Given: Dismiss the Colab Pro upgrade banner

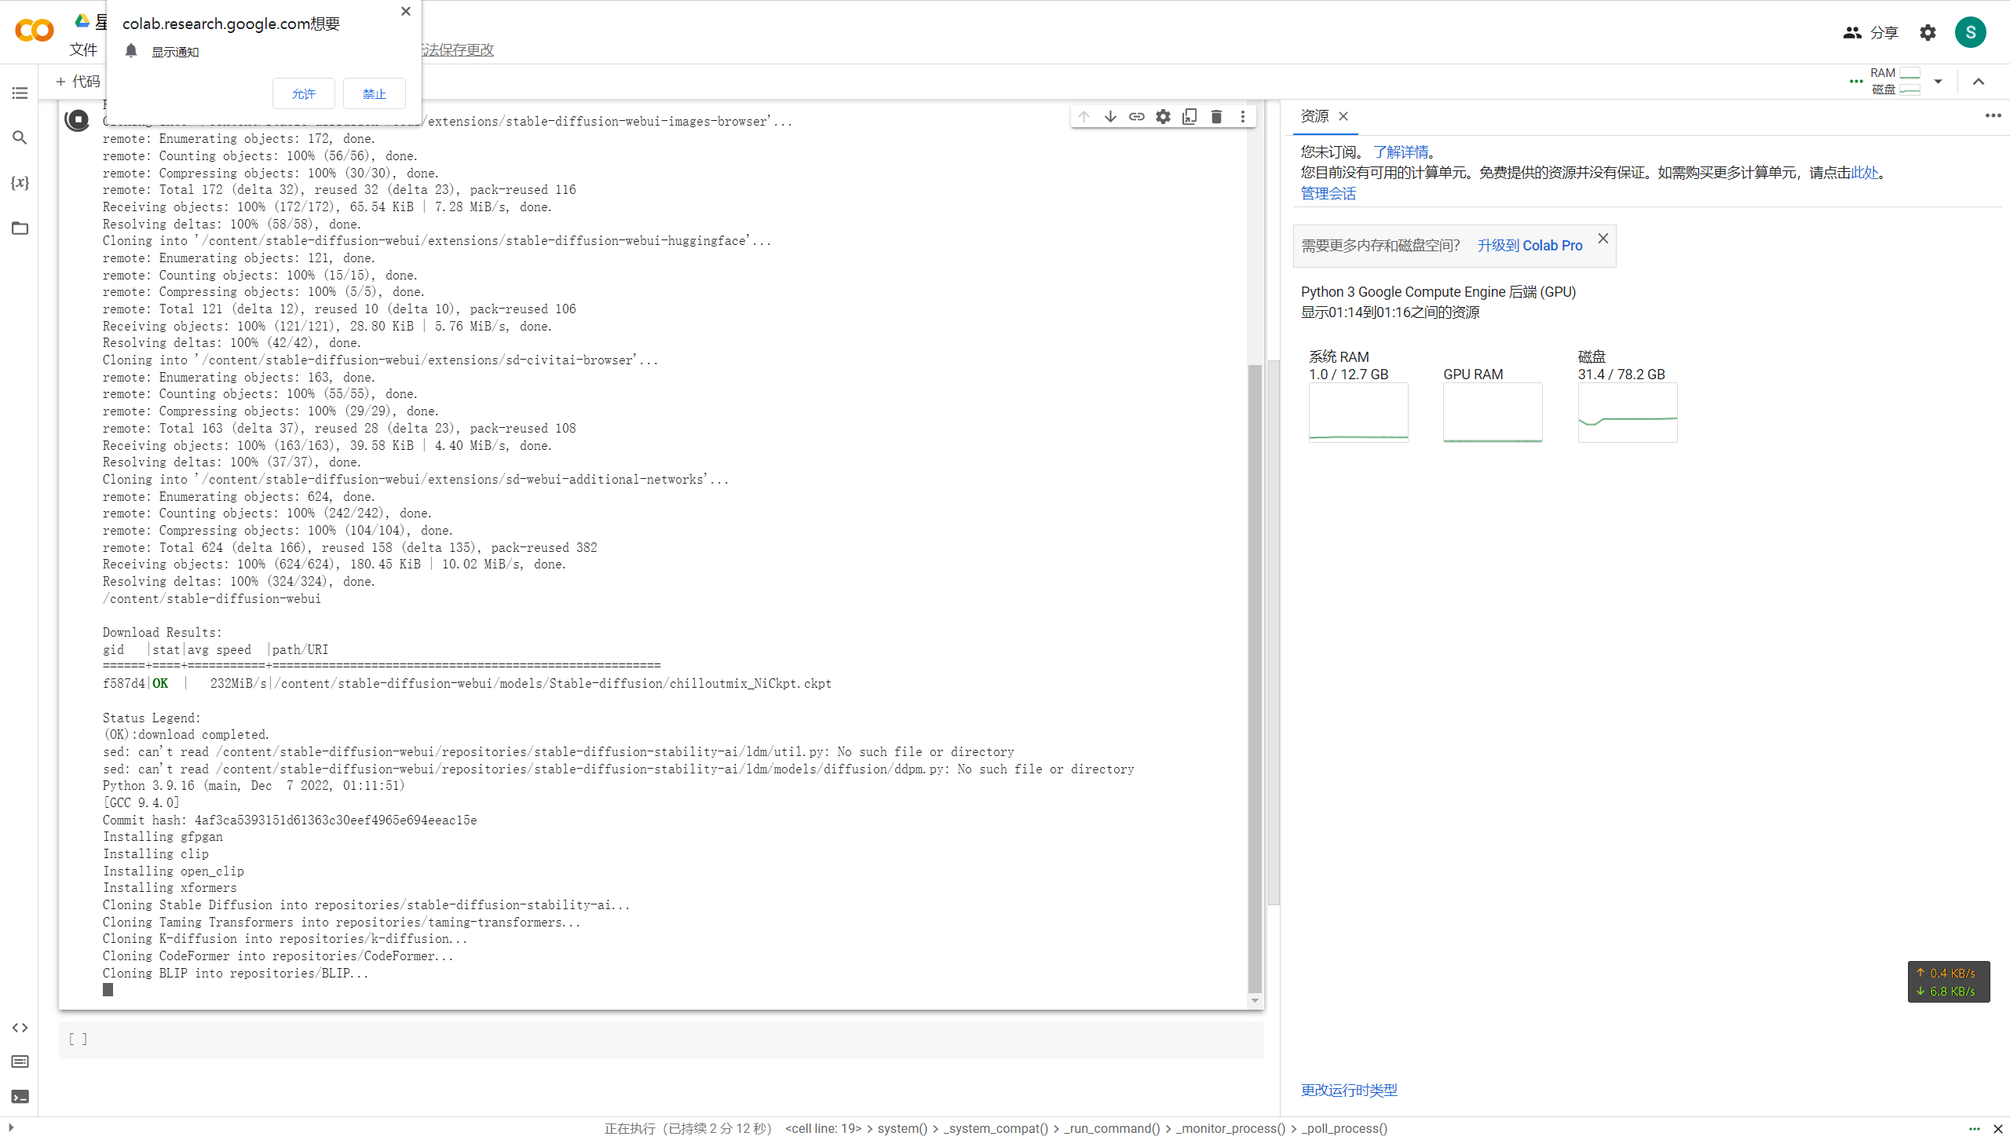Looking at the screenshot, I should [1603, 238].
